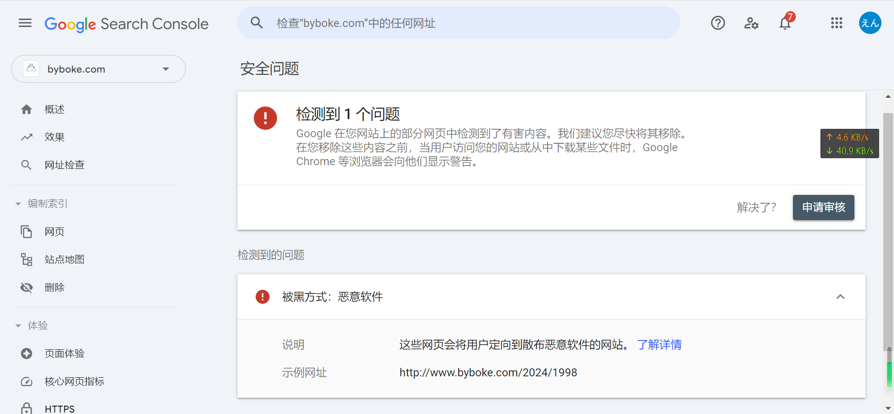The image size is (894, 414).
Task: Click the large red alert icon
Action: (265, 118)
